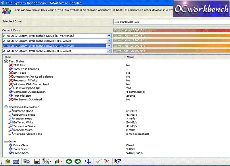Click the 64 MB/s Buffered Read value

click(132, 111)
